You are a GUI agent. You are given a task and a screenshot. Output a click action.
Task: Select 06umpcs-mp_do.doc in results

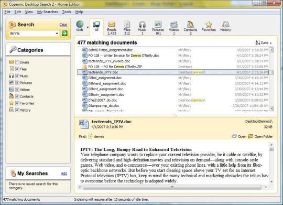coord(173,106)
